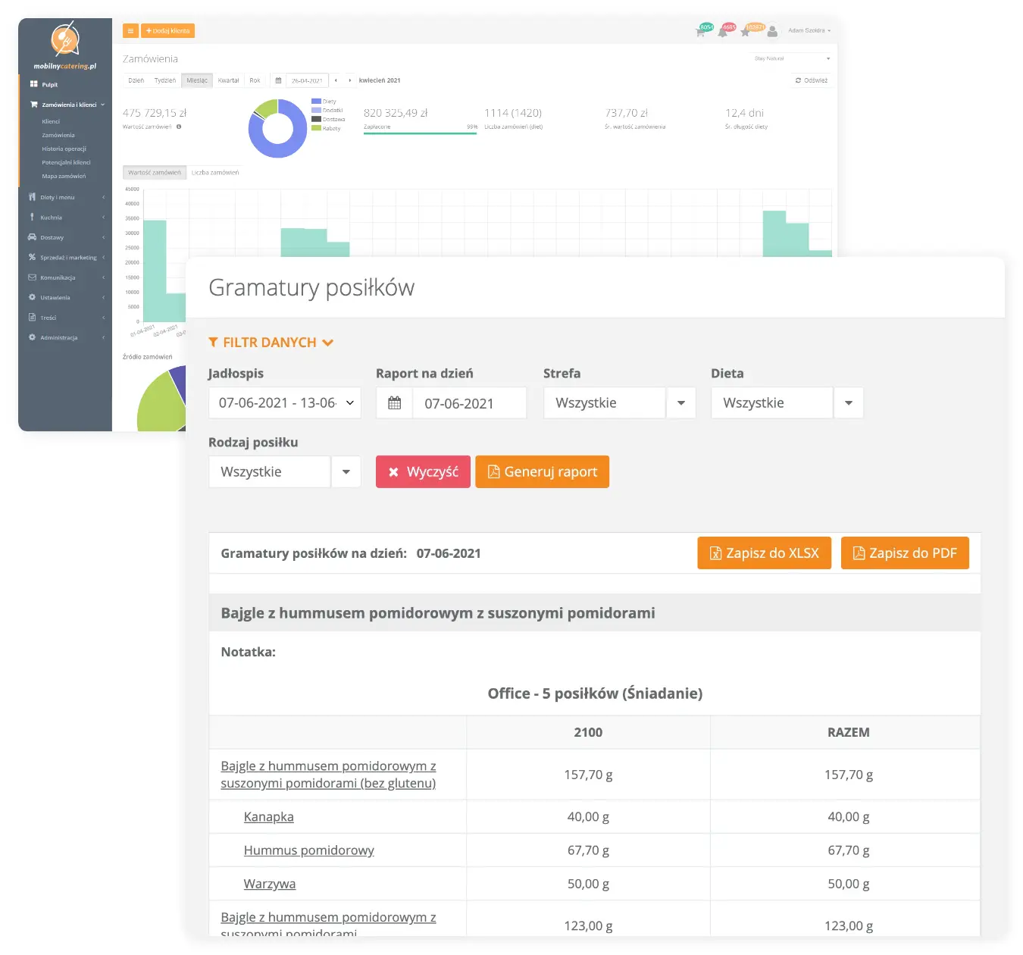Click the Generuj raport button
The image size is (1023, 955).
[x=542, y=472]
